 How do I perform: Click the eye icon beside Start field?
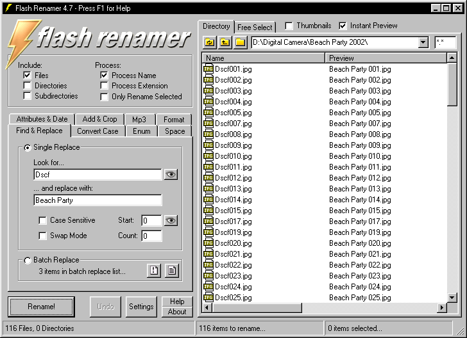(171, 221)
